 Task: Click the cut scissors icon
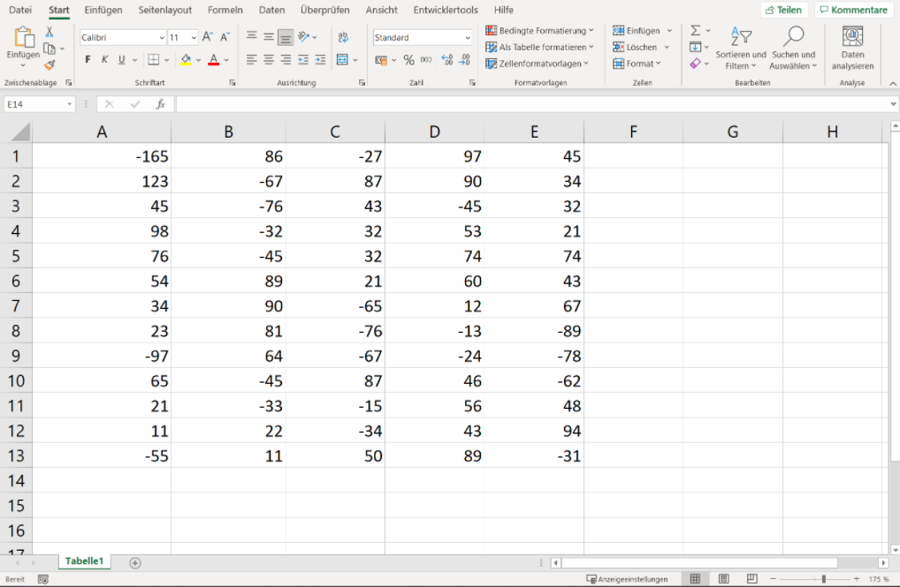pyautogui.click(x=50, y=32)
